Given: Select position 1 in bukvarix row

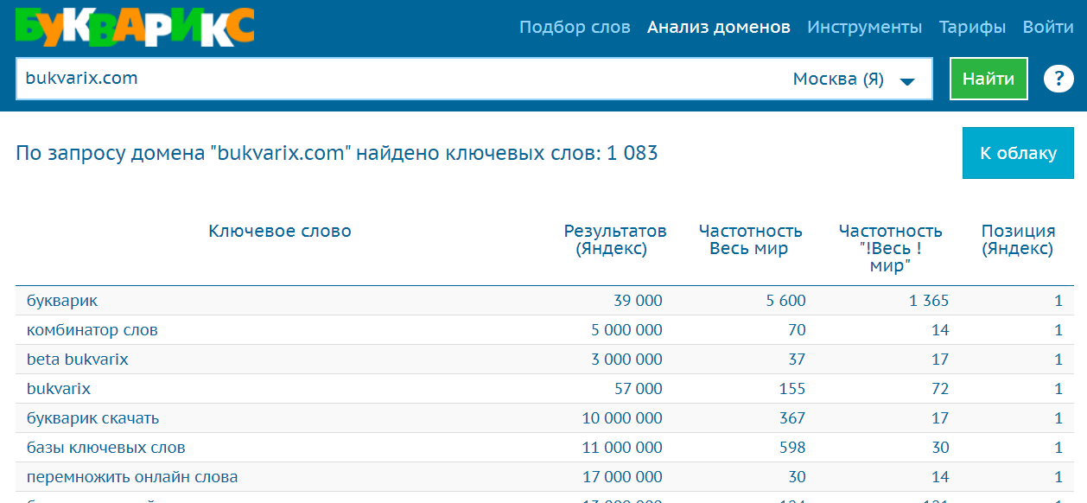Looking at the screenshot, I should tap(1058, 389).
